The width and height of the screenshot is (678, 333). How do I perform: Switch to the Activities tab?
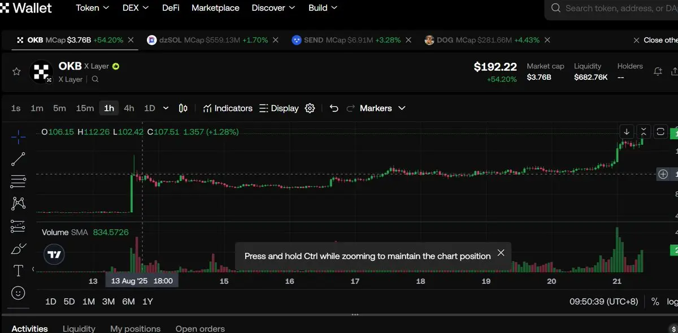pos(29,328)
